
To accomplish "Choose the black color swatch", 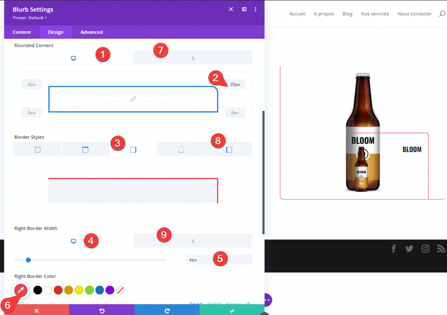I will point(38,290).
